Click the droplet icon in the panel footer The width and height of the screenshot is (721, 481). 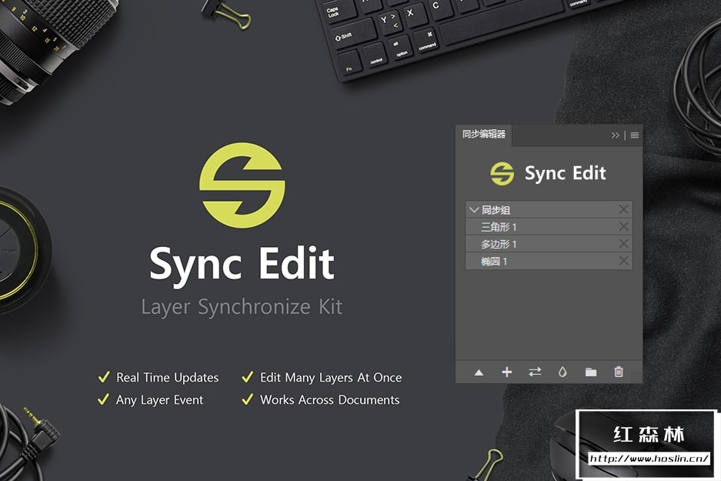[x=562, y=372]
